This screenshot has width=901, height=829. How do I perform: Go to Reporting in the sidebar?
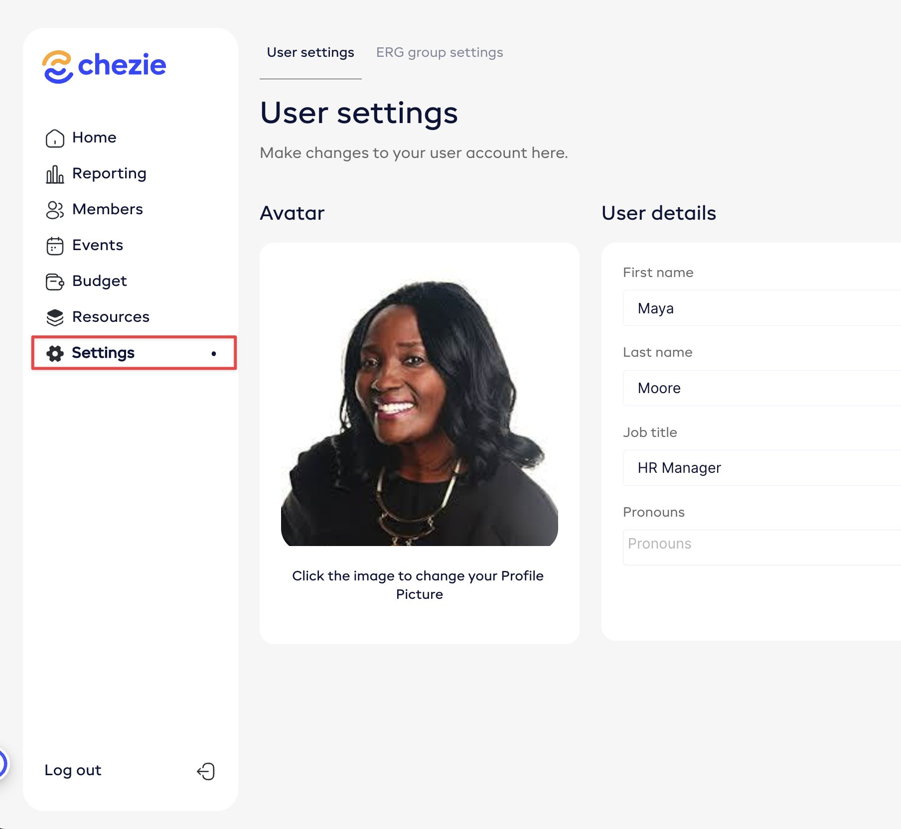point(109,173)
